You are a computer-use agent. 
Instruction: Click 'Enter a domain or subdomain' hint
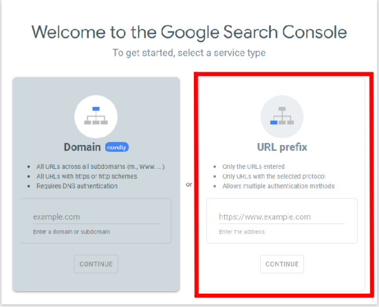pyautogui.click(x=71, y=232)
